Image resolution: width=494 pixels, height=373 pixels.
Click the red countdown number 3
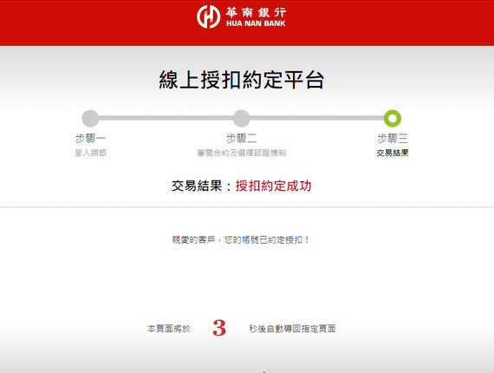219,328
